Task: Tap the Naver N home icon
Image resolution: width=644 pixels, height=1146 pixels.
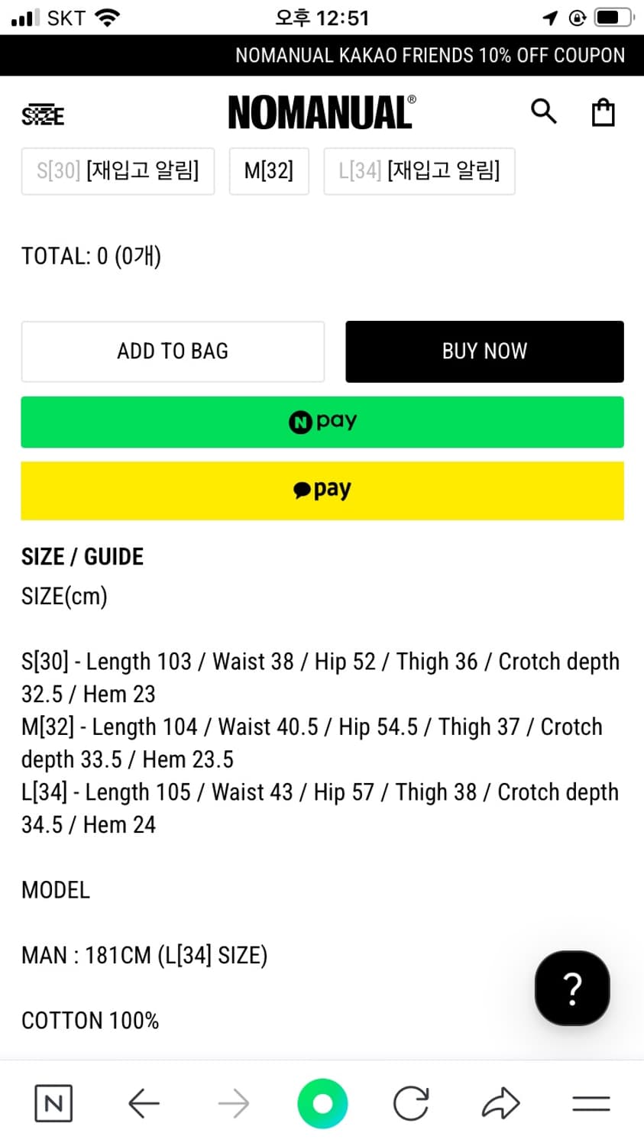Action: [x=53, y=1103]
